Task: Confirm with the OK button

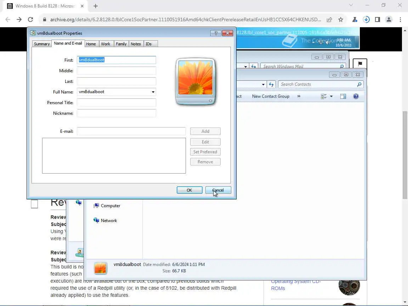Action: pos(189,190)
